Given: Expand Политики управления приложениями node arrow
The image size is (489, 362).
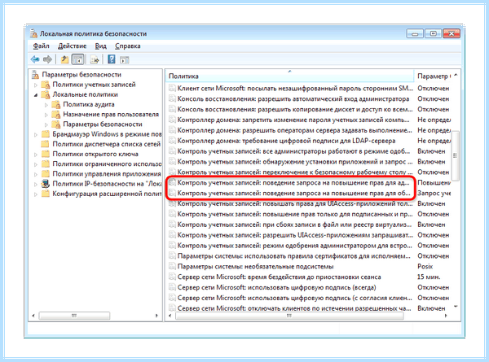Looking at the screenshot, I should (36, 174).
